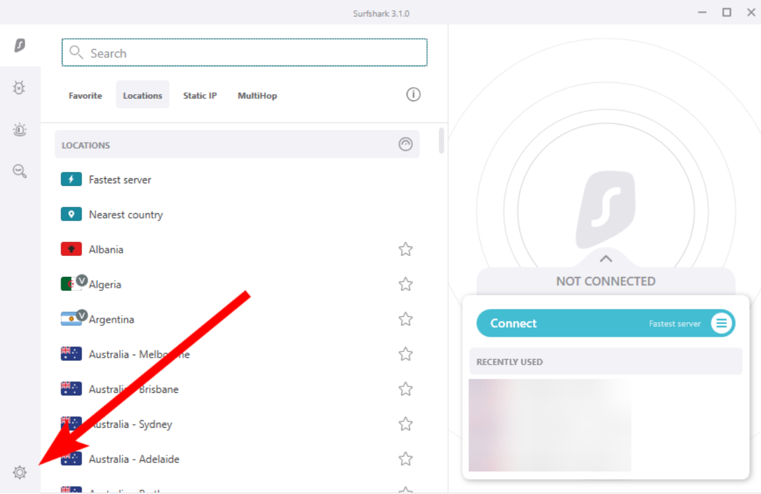Screen dimensions: 761x494
Task: Favorite Albania using its star
Action: (406, 249)
